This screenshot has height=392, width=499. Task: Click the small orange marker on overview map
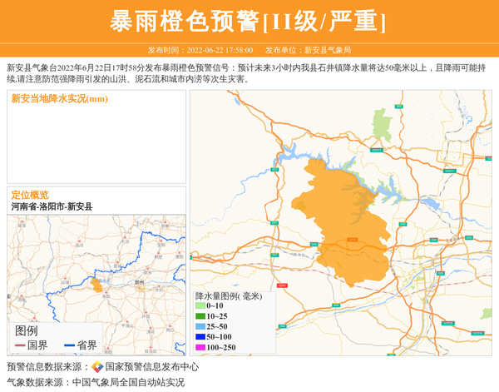(x=96, y=285)
